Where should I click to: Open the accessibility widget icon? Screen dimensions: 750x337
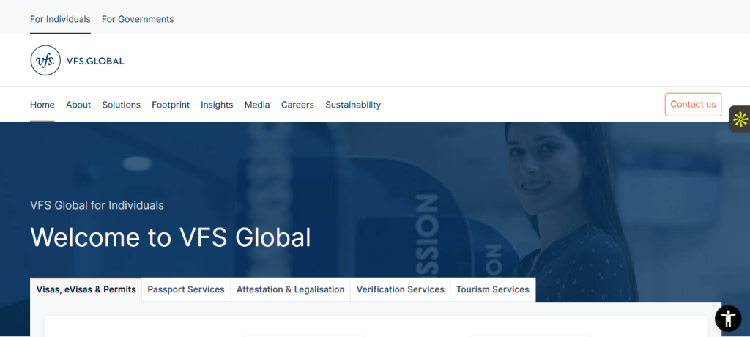(728, 319)
